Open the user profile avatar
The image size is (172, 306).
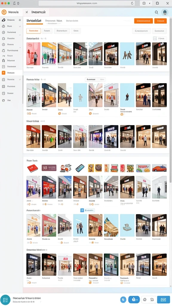pyautogui.click(x=165, y=12)
